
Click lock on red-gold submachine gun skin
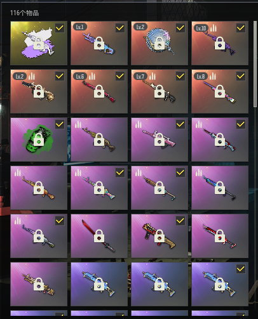pos(160,236)
